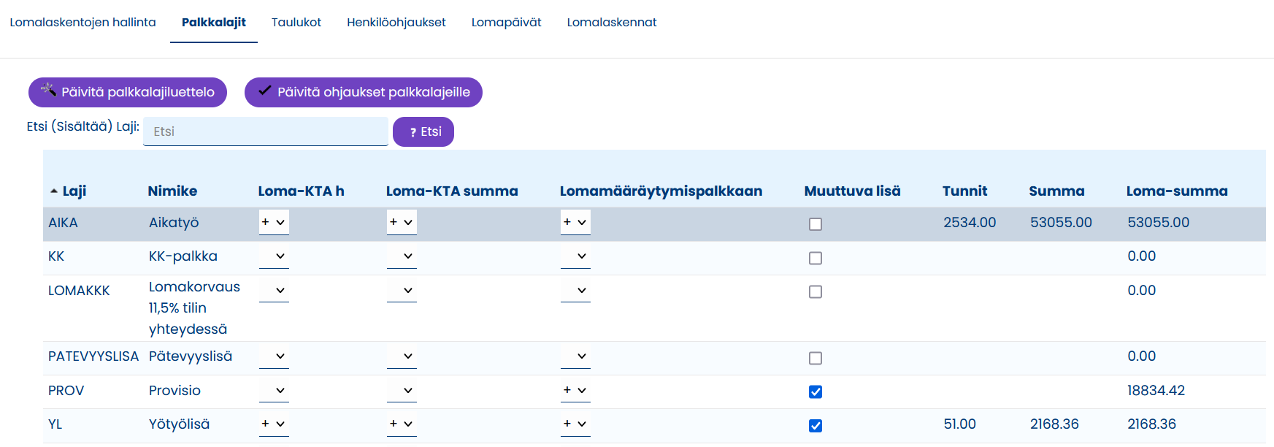Click the Provisio nimike cell
This screenshot has height=447, width=1274.
pos(174,391)
